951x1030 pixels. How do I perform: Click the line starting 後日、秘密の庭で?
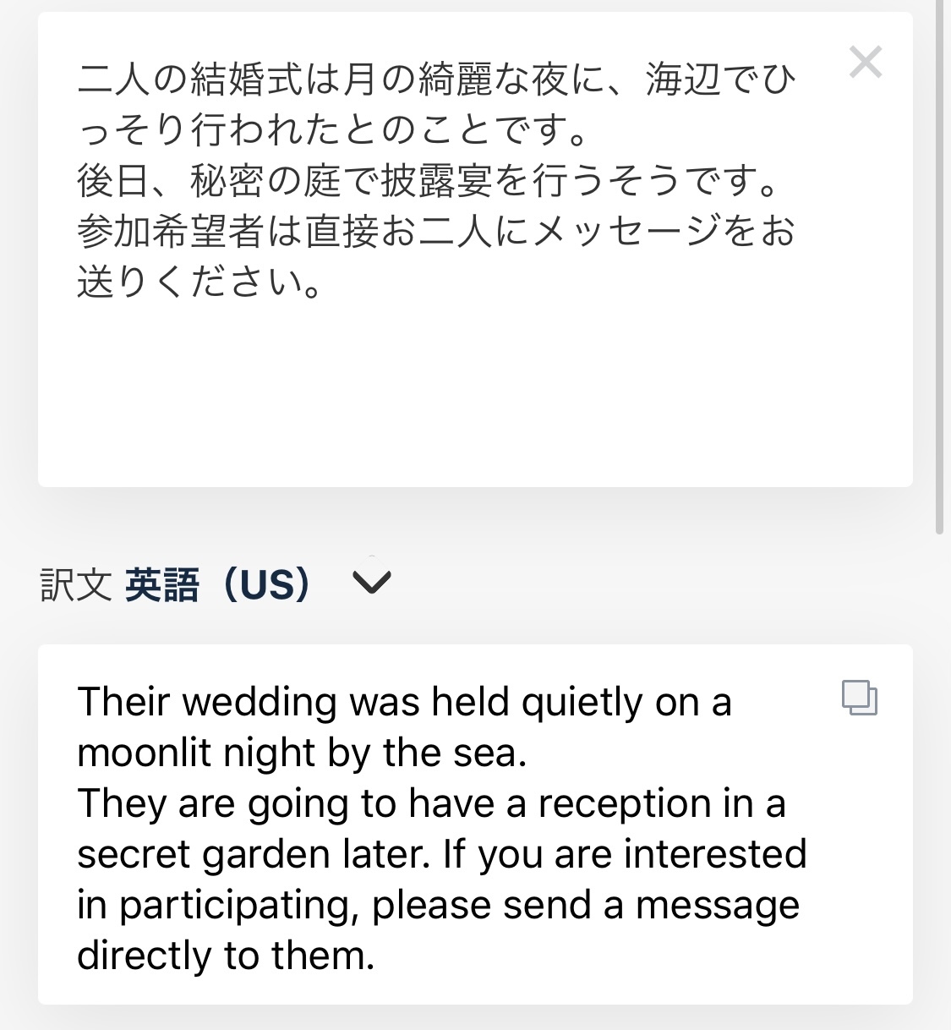pyautogui.click(x=427, y=181)
